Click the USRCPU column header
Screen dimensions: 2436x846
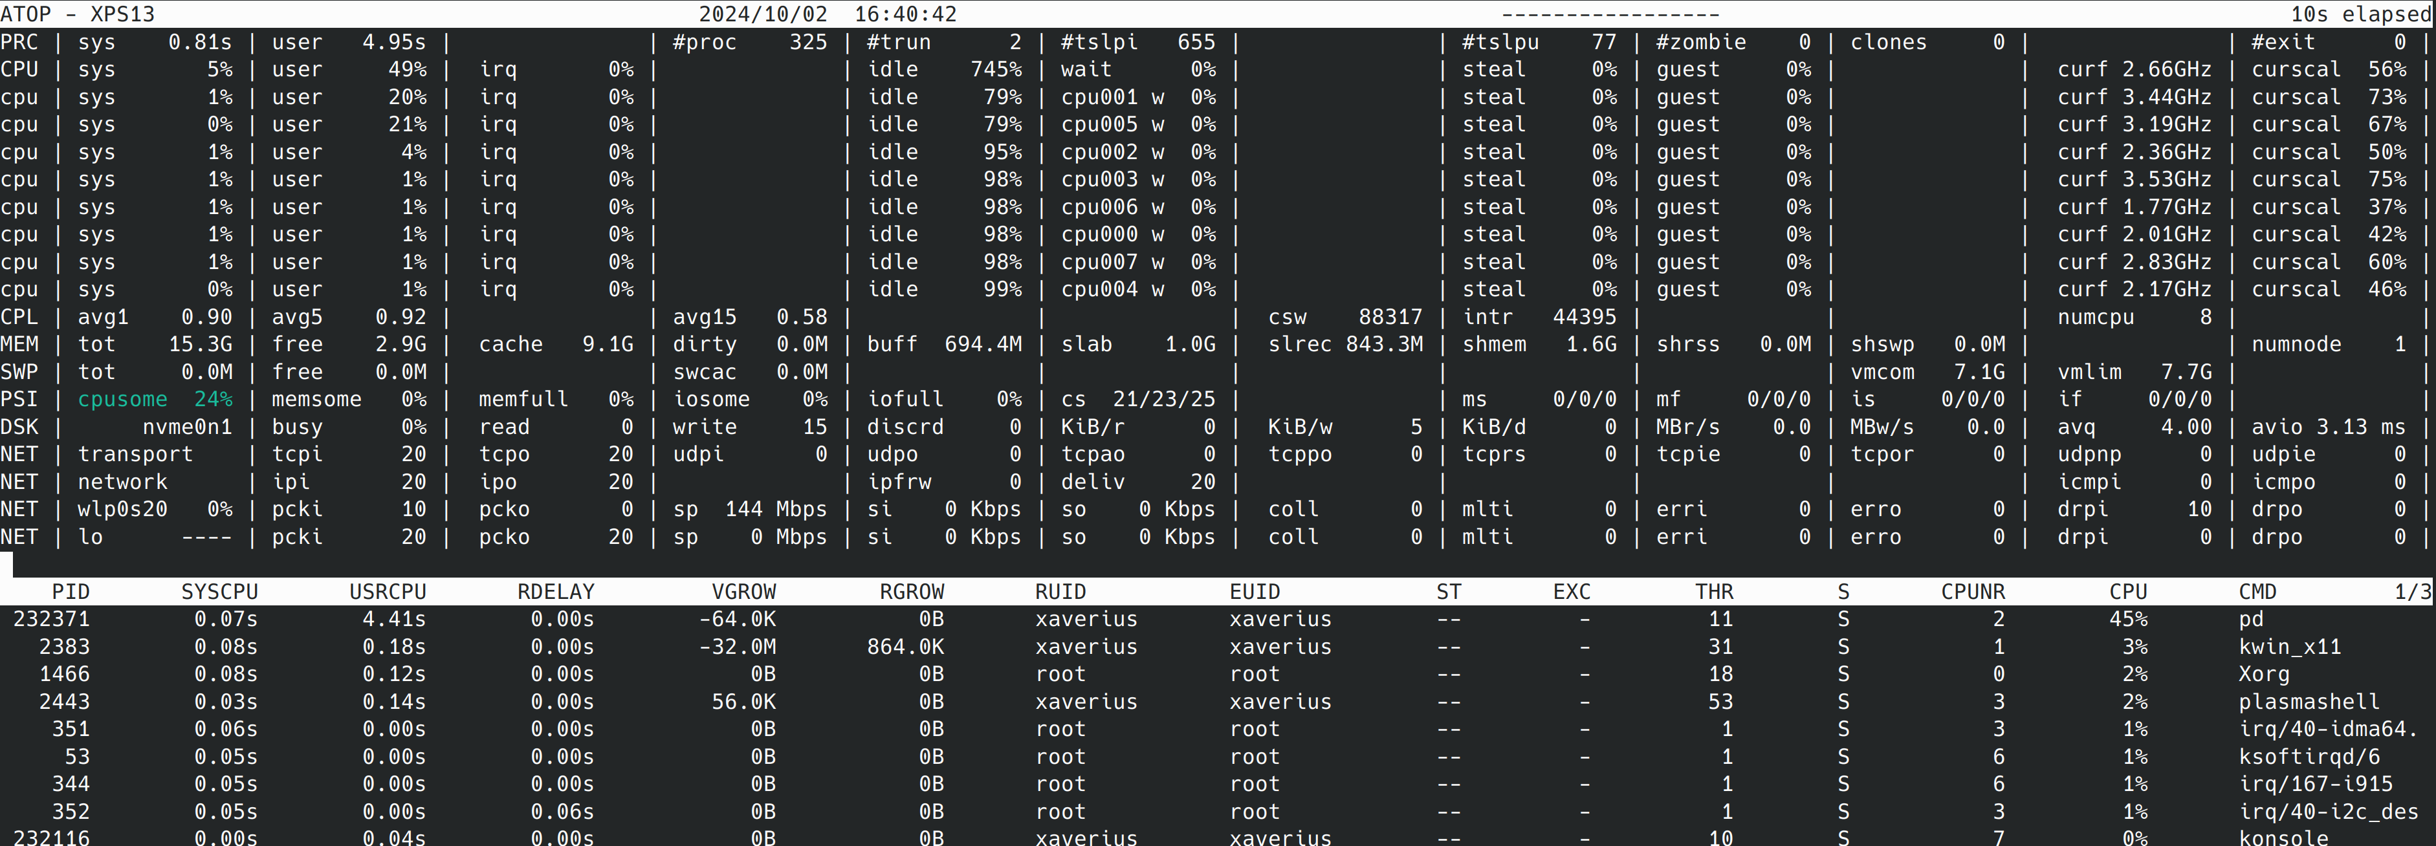click(x=388, y=592)
